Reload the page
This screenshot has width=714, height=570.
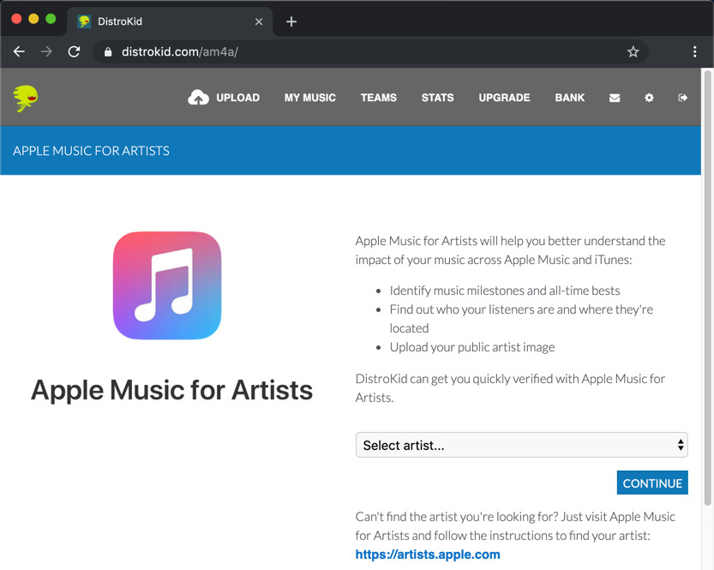click(75, 52)
